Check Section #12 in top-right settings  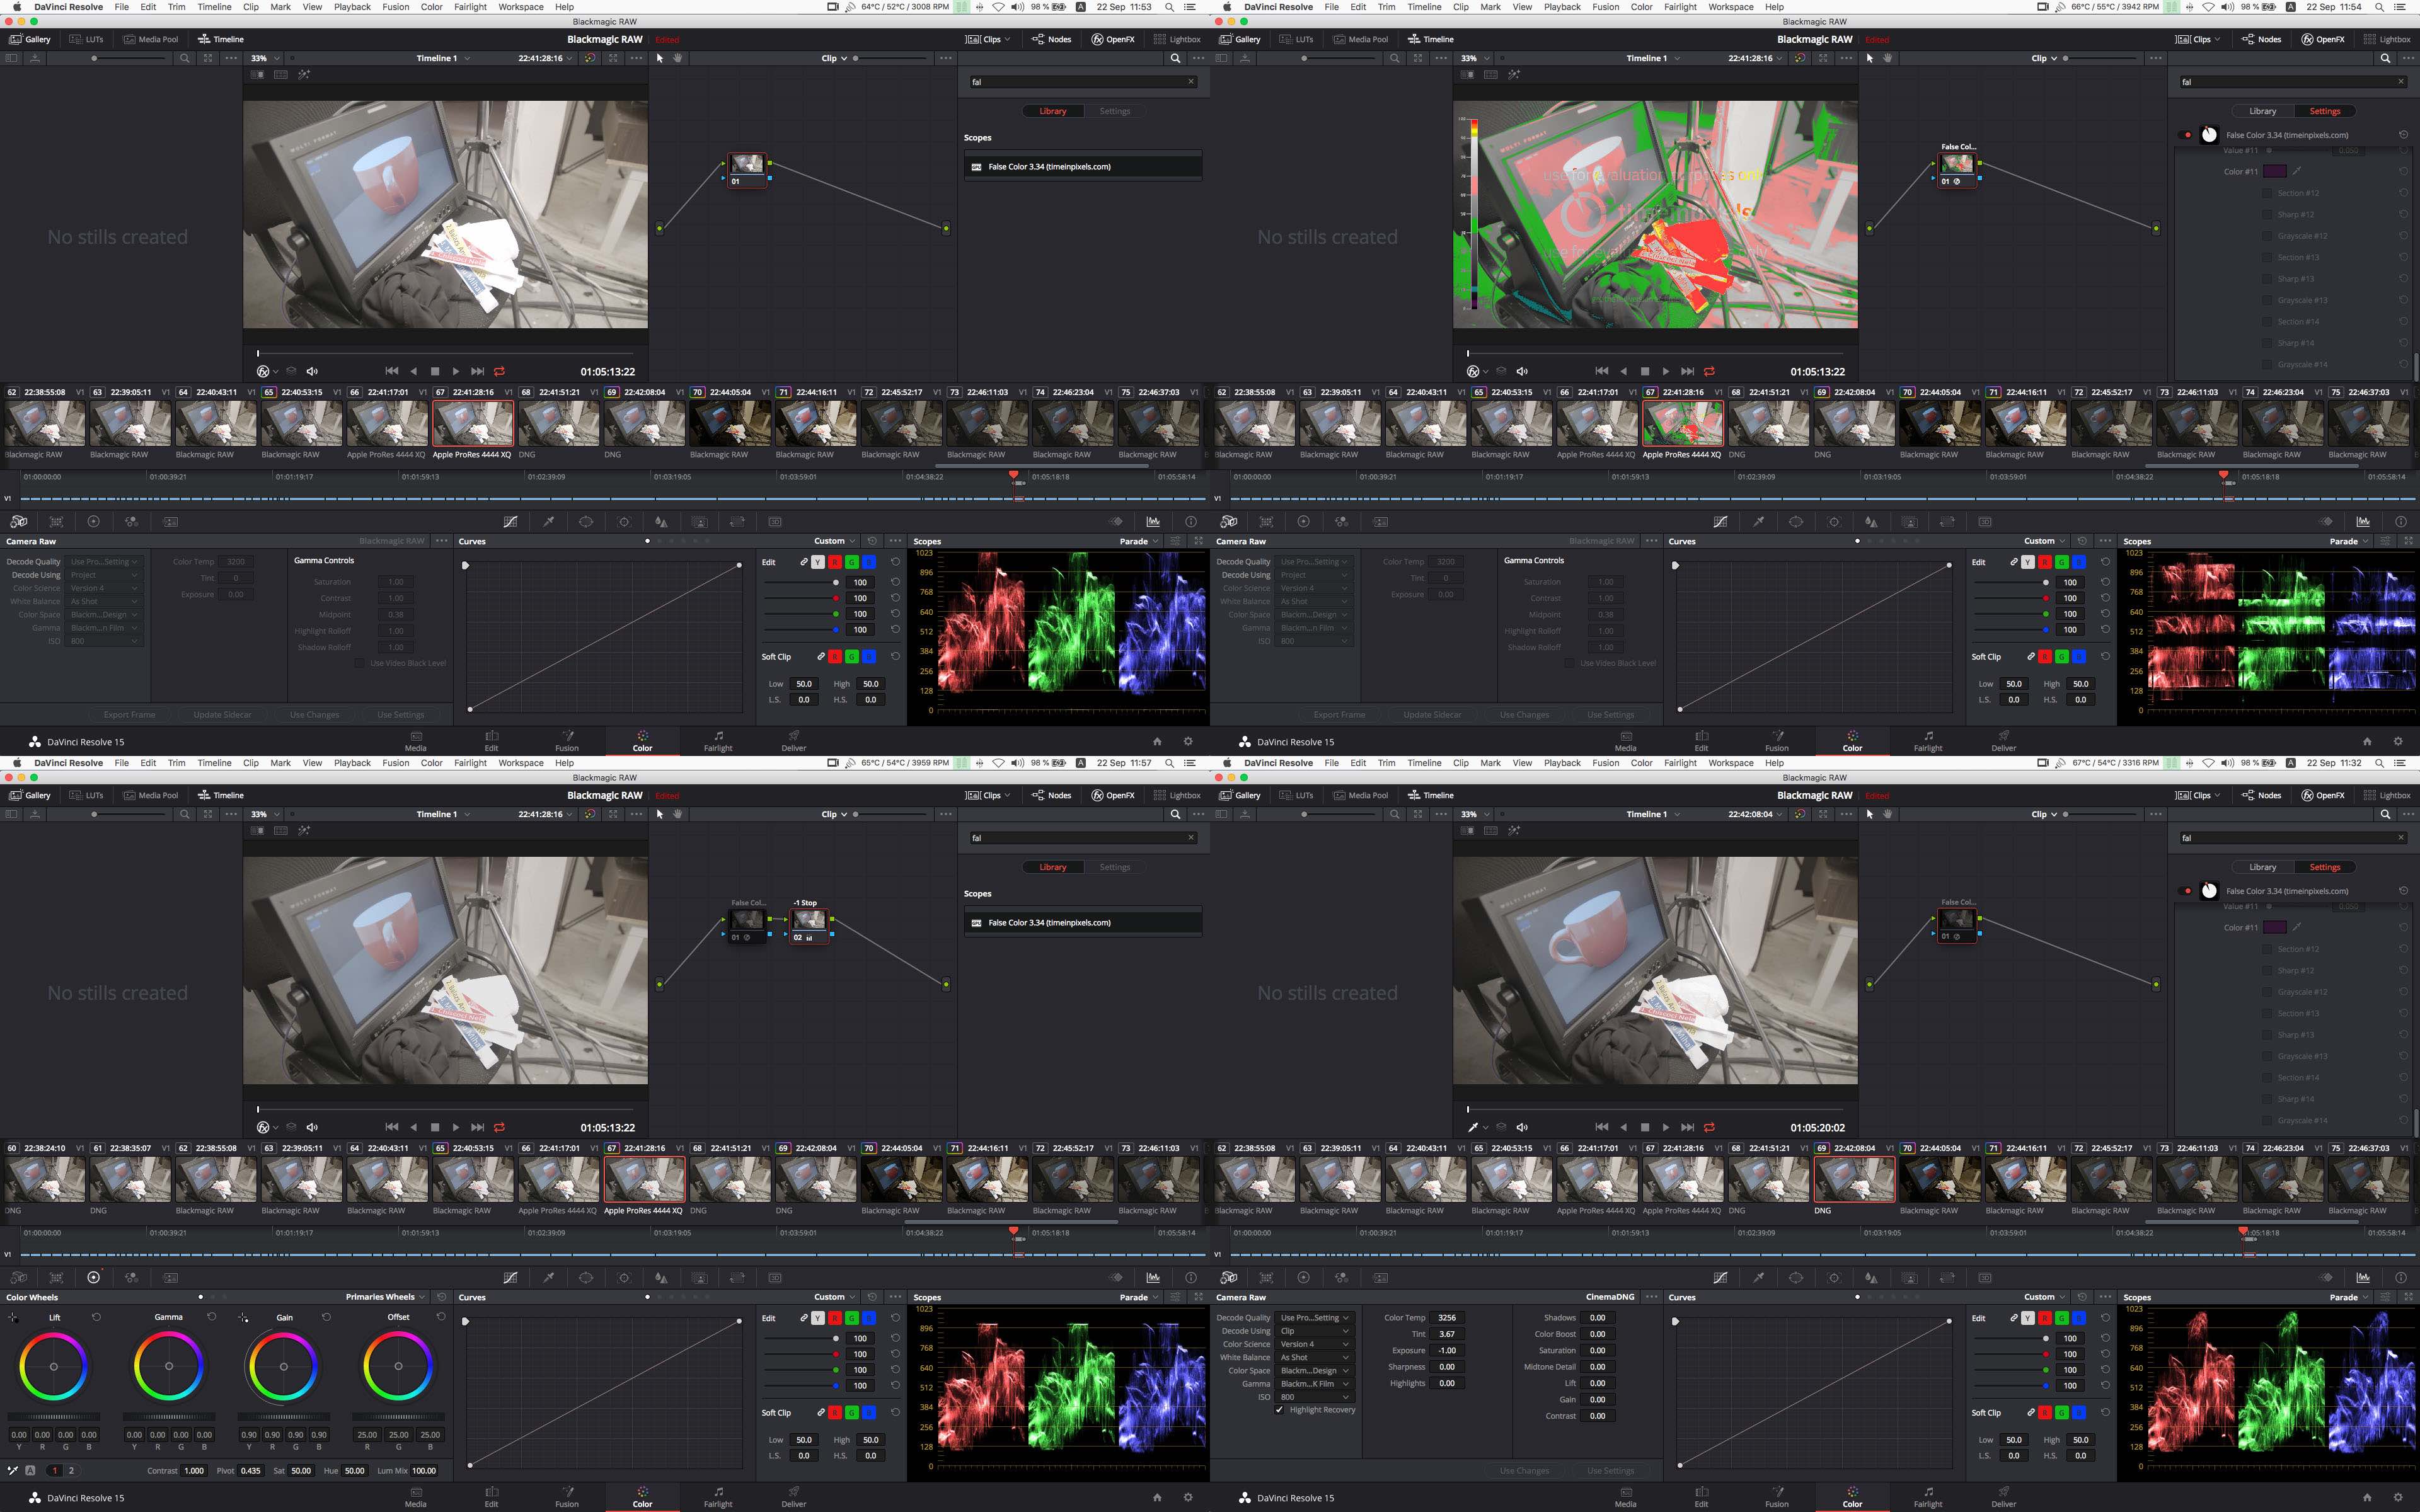2267,193
